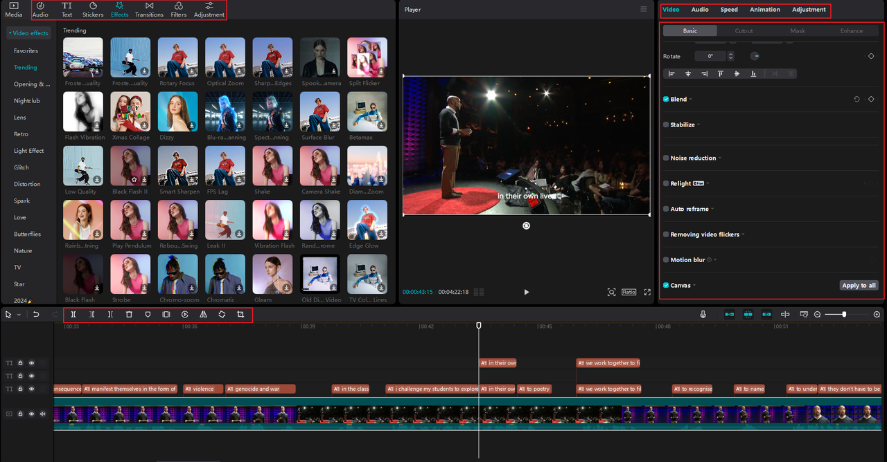Click the Freeze frame icon in timeline toolbar
The image size is (887, 462).
pos(166,314)
